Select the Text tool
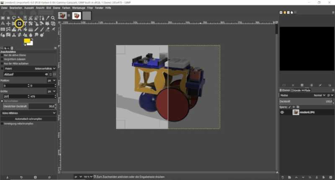Screen dimensions: 335x180 19,29
